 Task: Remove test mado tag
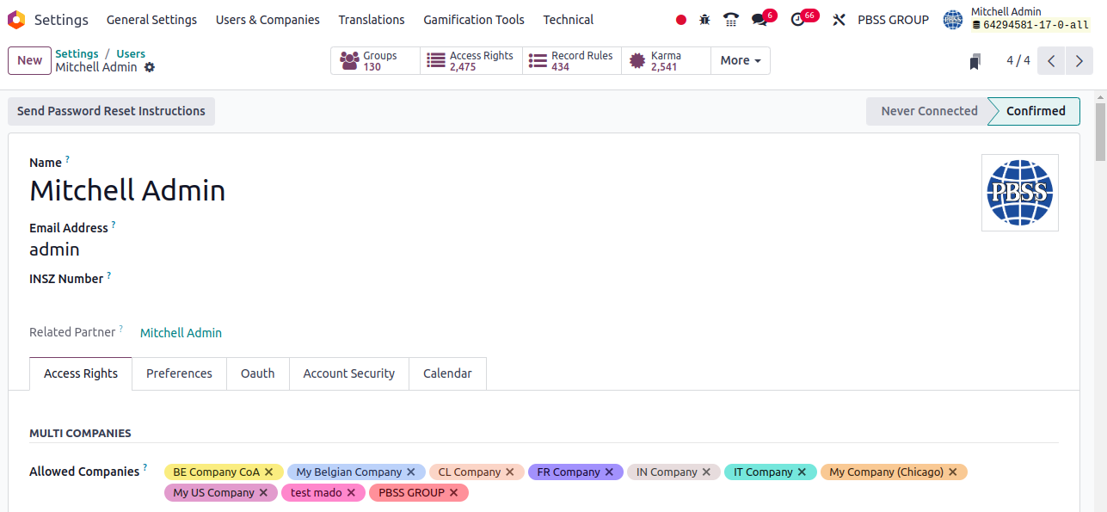point(351,492)
